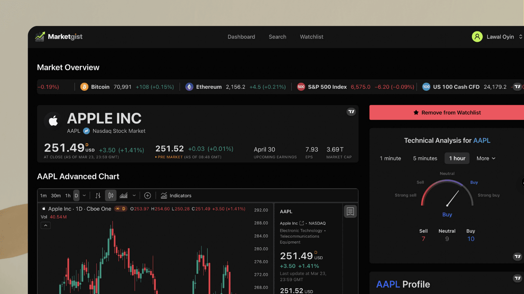Expand the D timeframe dropdown chevron

(x=84, y=195)
